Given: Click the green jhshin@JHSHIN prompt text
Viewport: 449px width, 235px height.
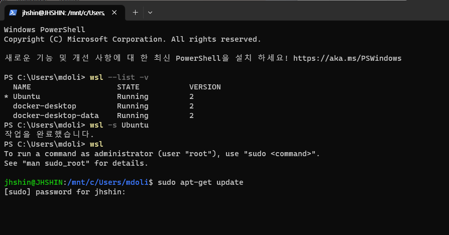Looking at the screenshot, I should tap(33, 182).
